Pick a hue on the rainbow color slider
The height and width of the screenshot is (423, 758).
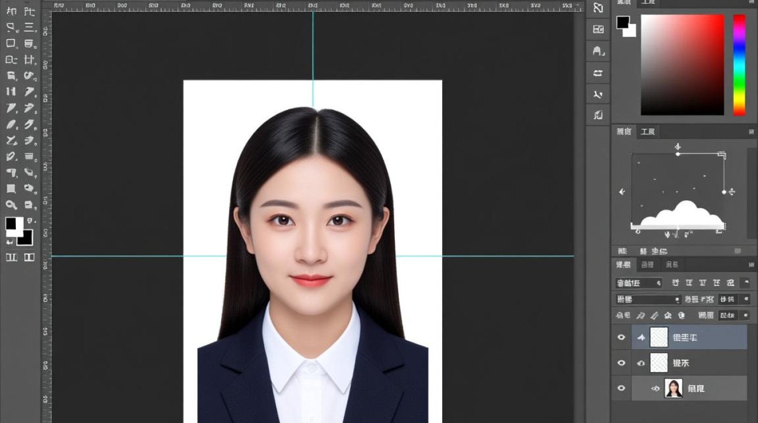pos(739,65)
